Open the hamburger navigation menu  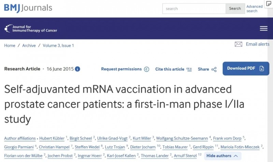coord(263,29)
